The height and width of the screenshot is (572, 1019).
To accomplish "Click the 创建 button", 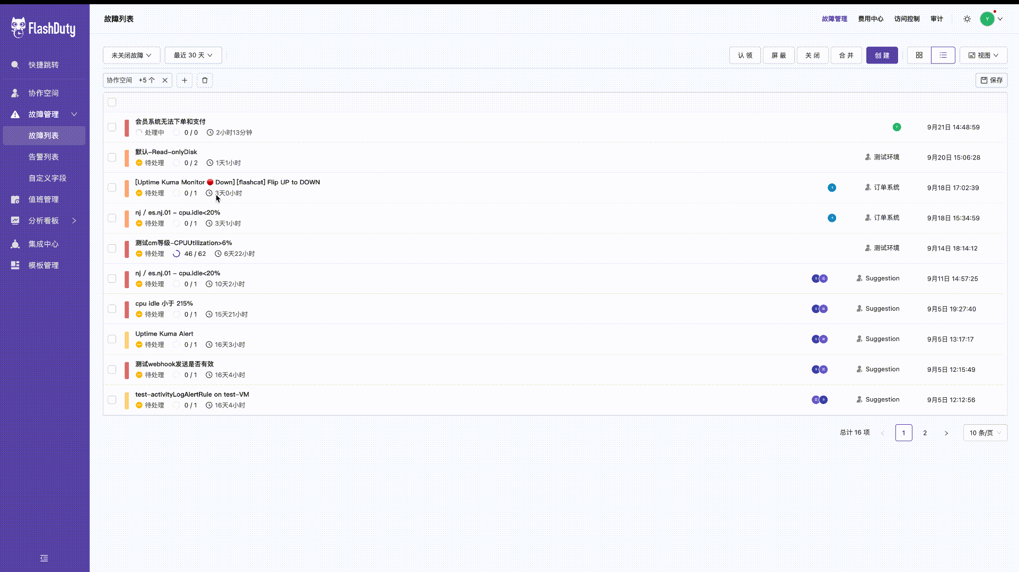I will (882, 55).
